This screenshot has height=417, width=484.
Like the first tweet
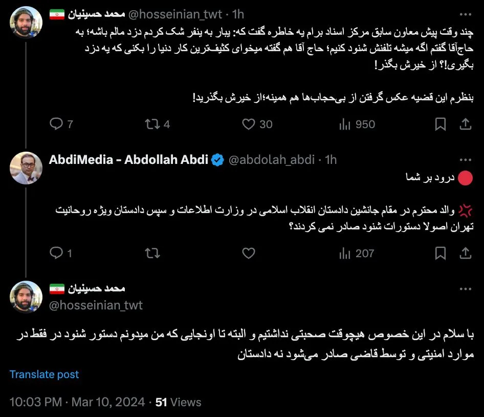pyautogui.click(x=248, y=124)
